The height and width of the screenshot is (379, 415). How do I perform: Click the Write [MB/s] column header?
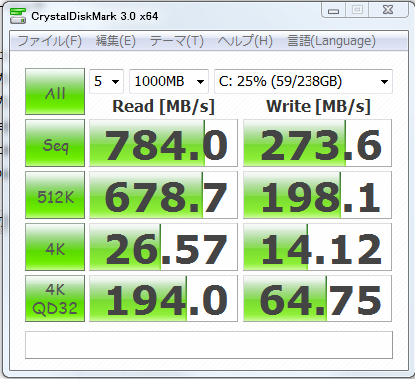point(318,106)
